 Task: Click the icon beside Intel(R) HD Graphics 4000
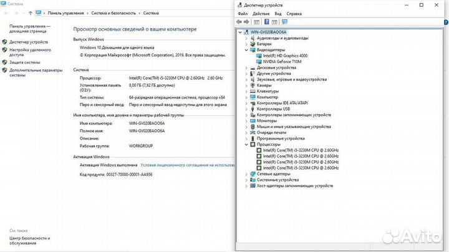[x=259, y=56]
